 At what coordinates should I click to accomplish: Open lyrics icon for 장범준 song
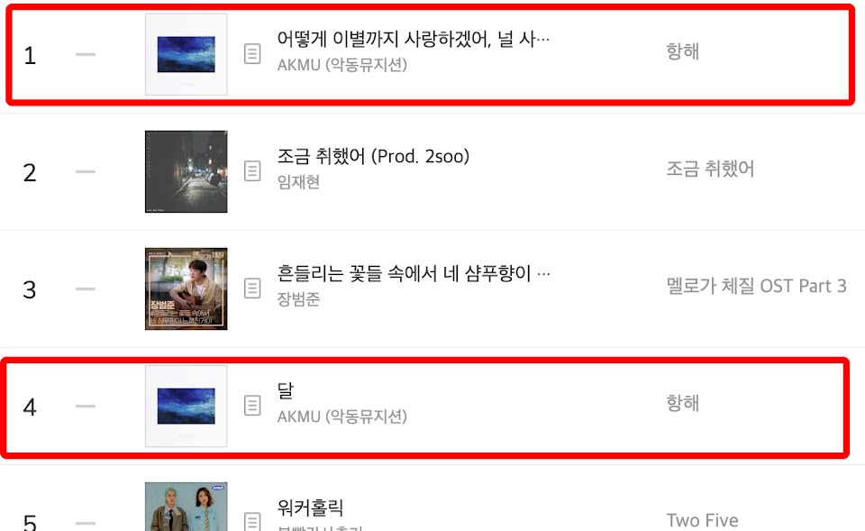252,288
